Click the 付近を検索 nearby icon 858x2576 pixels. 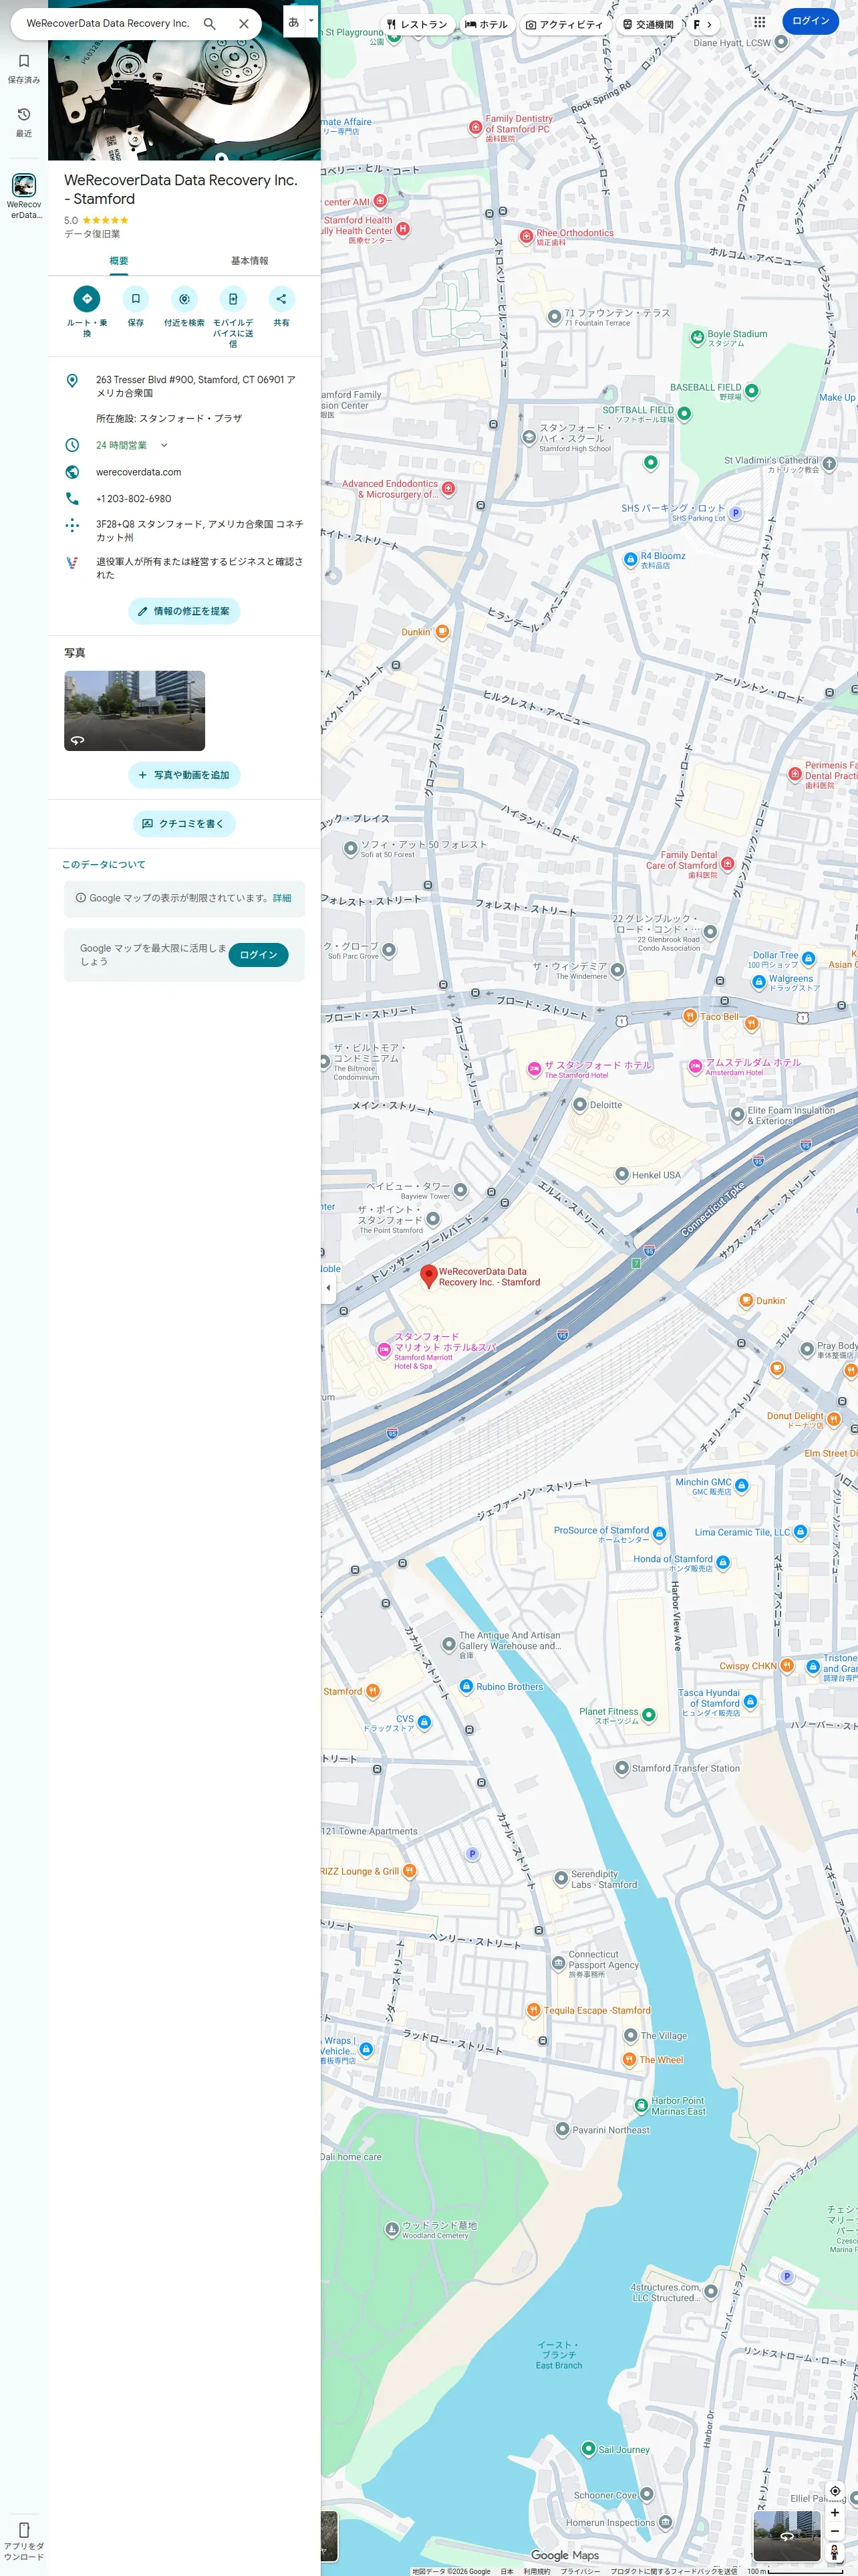pos(184,298)
